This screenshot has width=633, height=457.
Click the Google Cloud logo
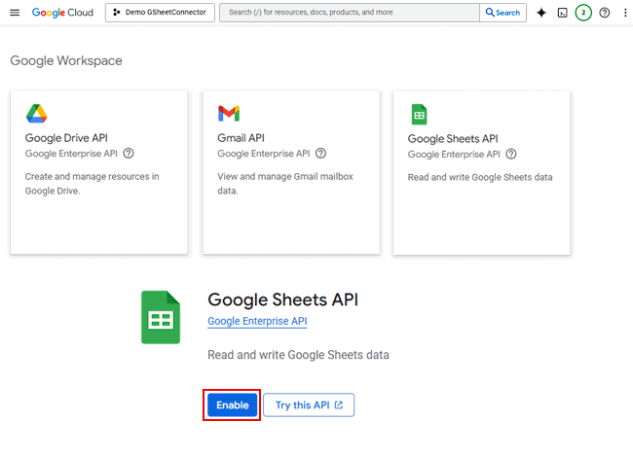[63, 13]
